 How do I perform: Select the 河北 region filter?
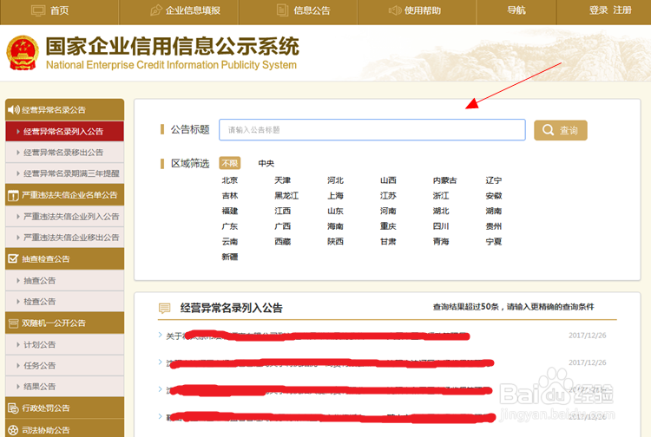pyautogui.click(x=335, y=180)
